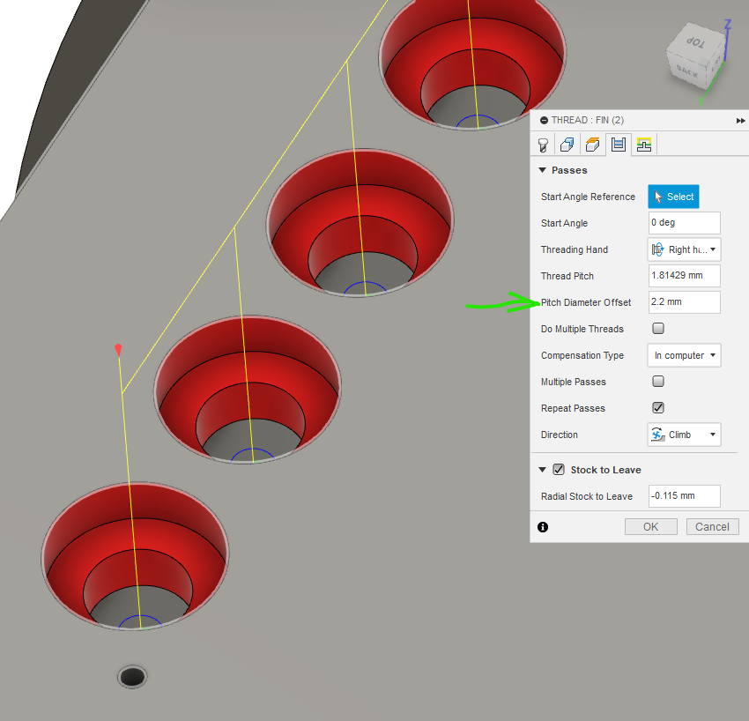Open the Heights tab of the operation

click(592, 144)
